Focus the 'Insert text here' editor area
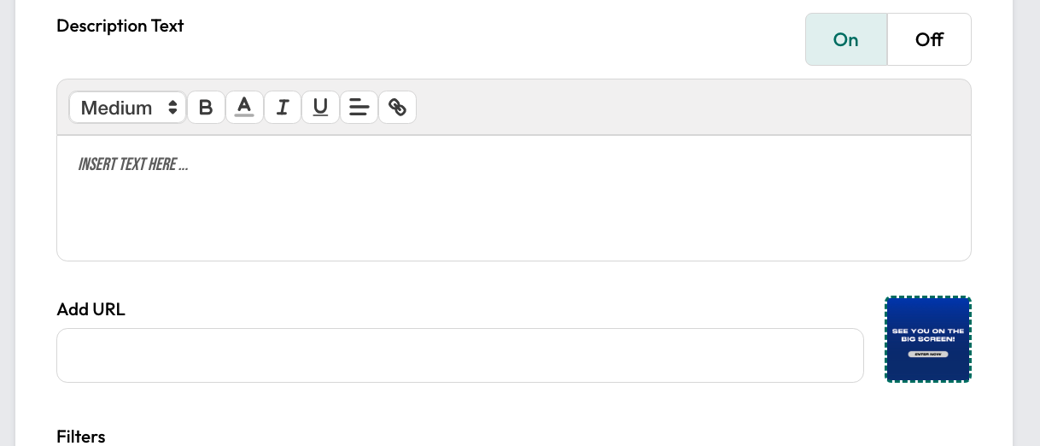Viewport: 1040px width, 446px height. click(514, 198)
